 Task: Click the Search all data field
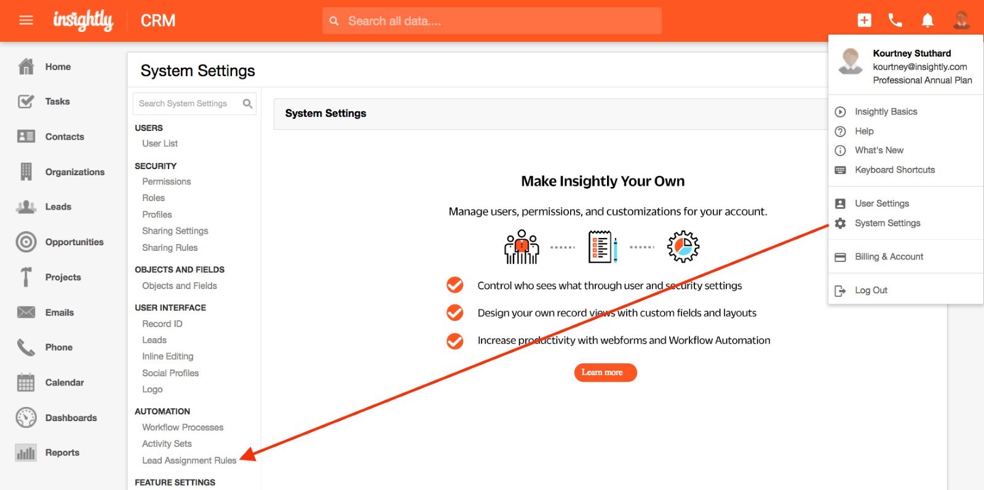tap(492, 21)
